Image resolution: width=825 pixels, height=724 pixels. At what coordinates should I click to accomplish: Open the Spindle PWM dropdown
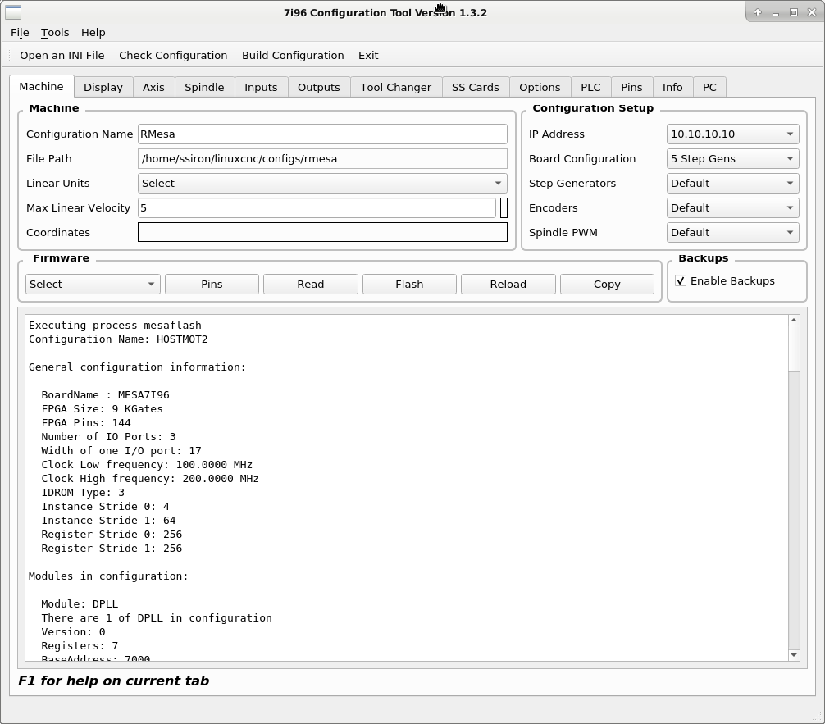coord(732,233)
